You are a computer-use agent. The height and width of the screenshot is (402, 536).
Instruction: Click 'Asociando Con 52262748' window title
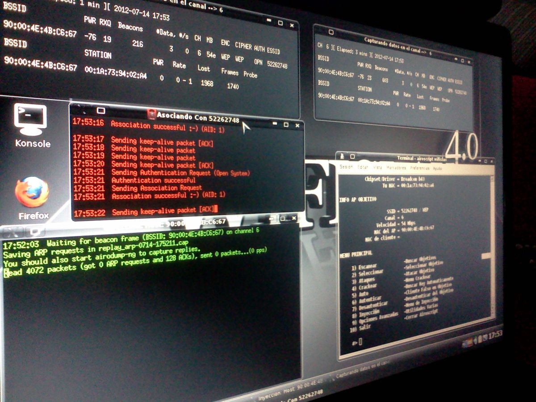(x=198, y=117)
